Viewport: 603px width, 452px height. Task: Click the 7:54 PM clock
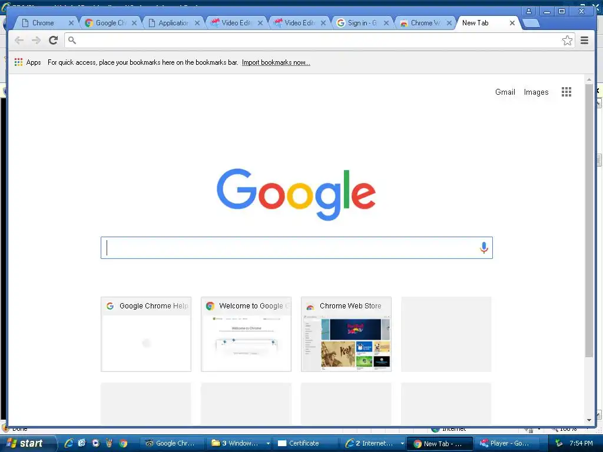click(581, 443)
